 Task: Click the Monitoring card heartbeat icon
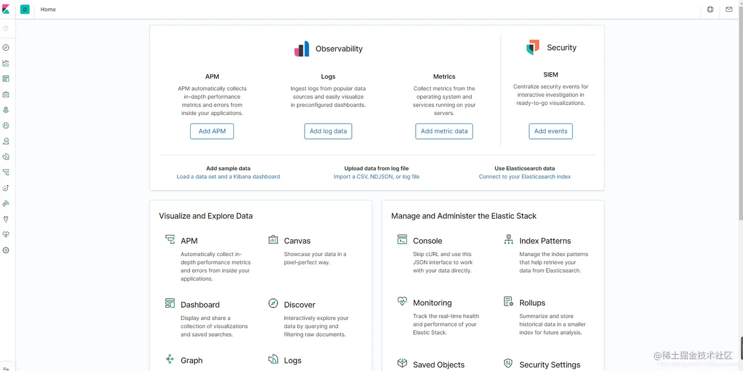(x=402, y=301)
